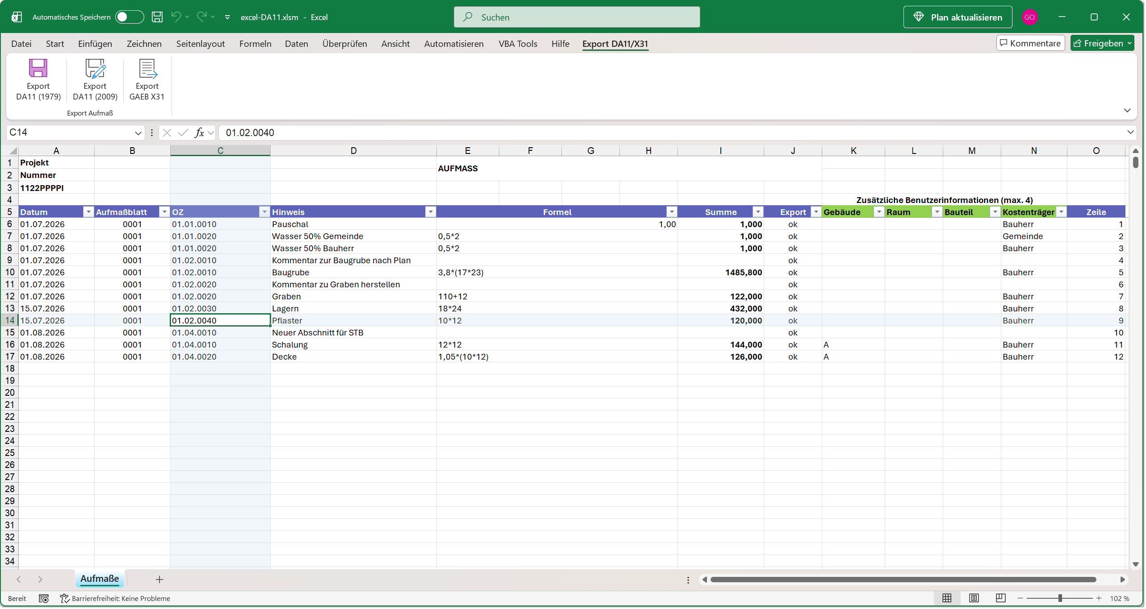Open the redo history dropdown arrow

pyautogui.click(x=213, y=17)
